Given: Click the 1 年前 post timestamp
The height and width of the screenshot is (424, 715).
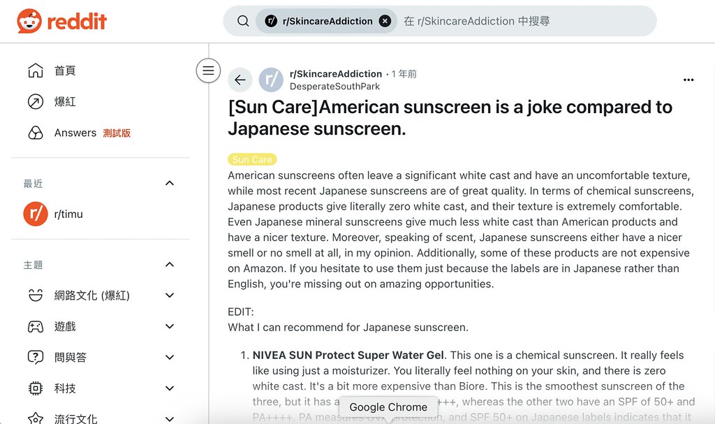Looking at the screenshot, I should 404,74.
